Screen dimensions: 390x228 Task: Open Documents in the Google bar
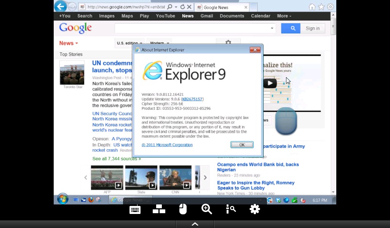tap(232, 16)
